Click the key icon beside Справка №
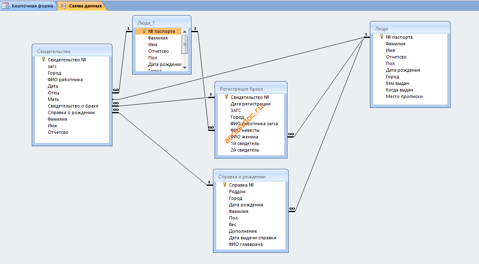 tap(224, 185)
